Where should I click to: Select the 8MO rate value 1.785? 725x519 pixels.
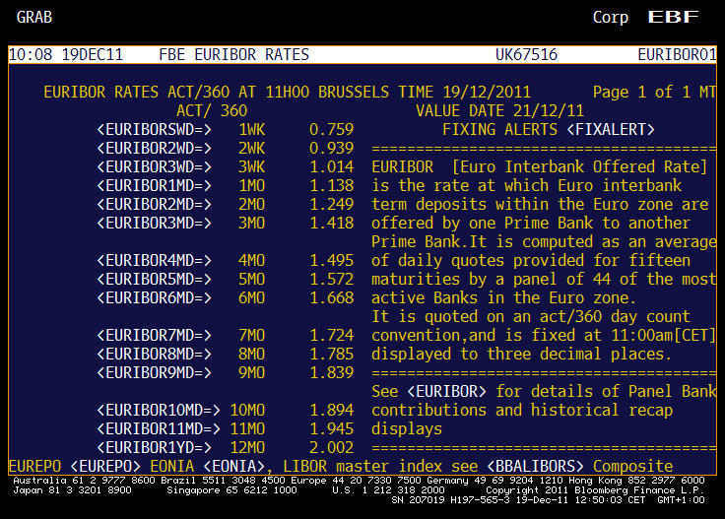click(332, 354)
